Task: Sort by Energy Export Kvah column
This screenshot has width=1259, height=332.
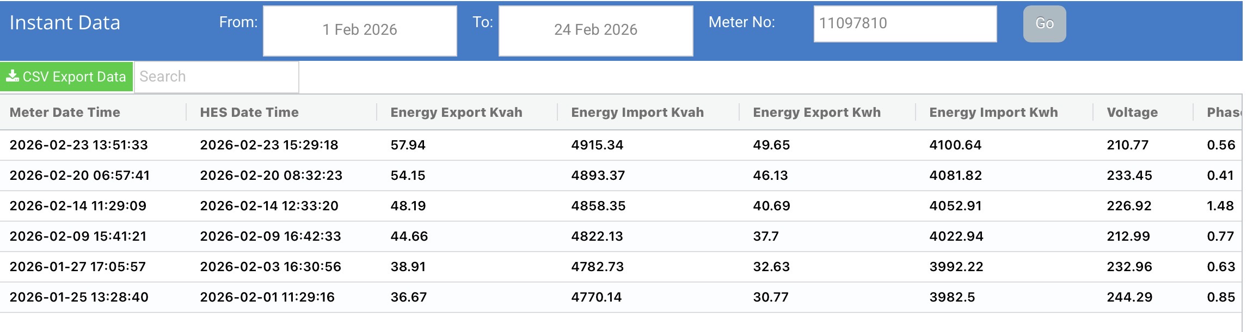Action: pyautogui.click(x=456, y=112)
